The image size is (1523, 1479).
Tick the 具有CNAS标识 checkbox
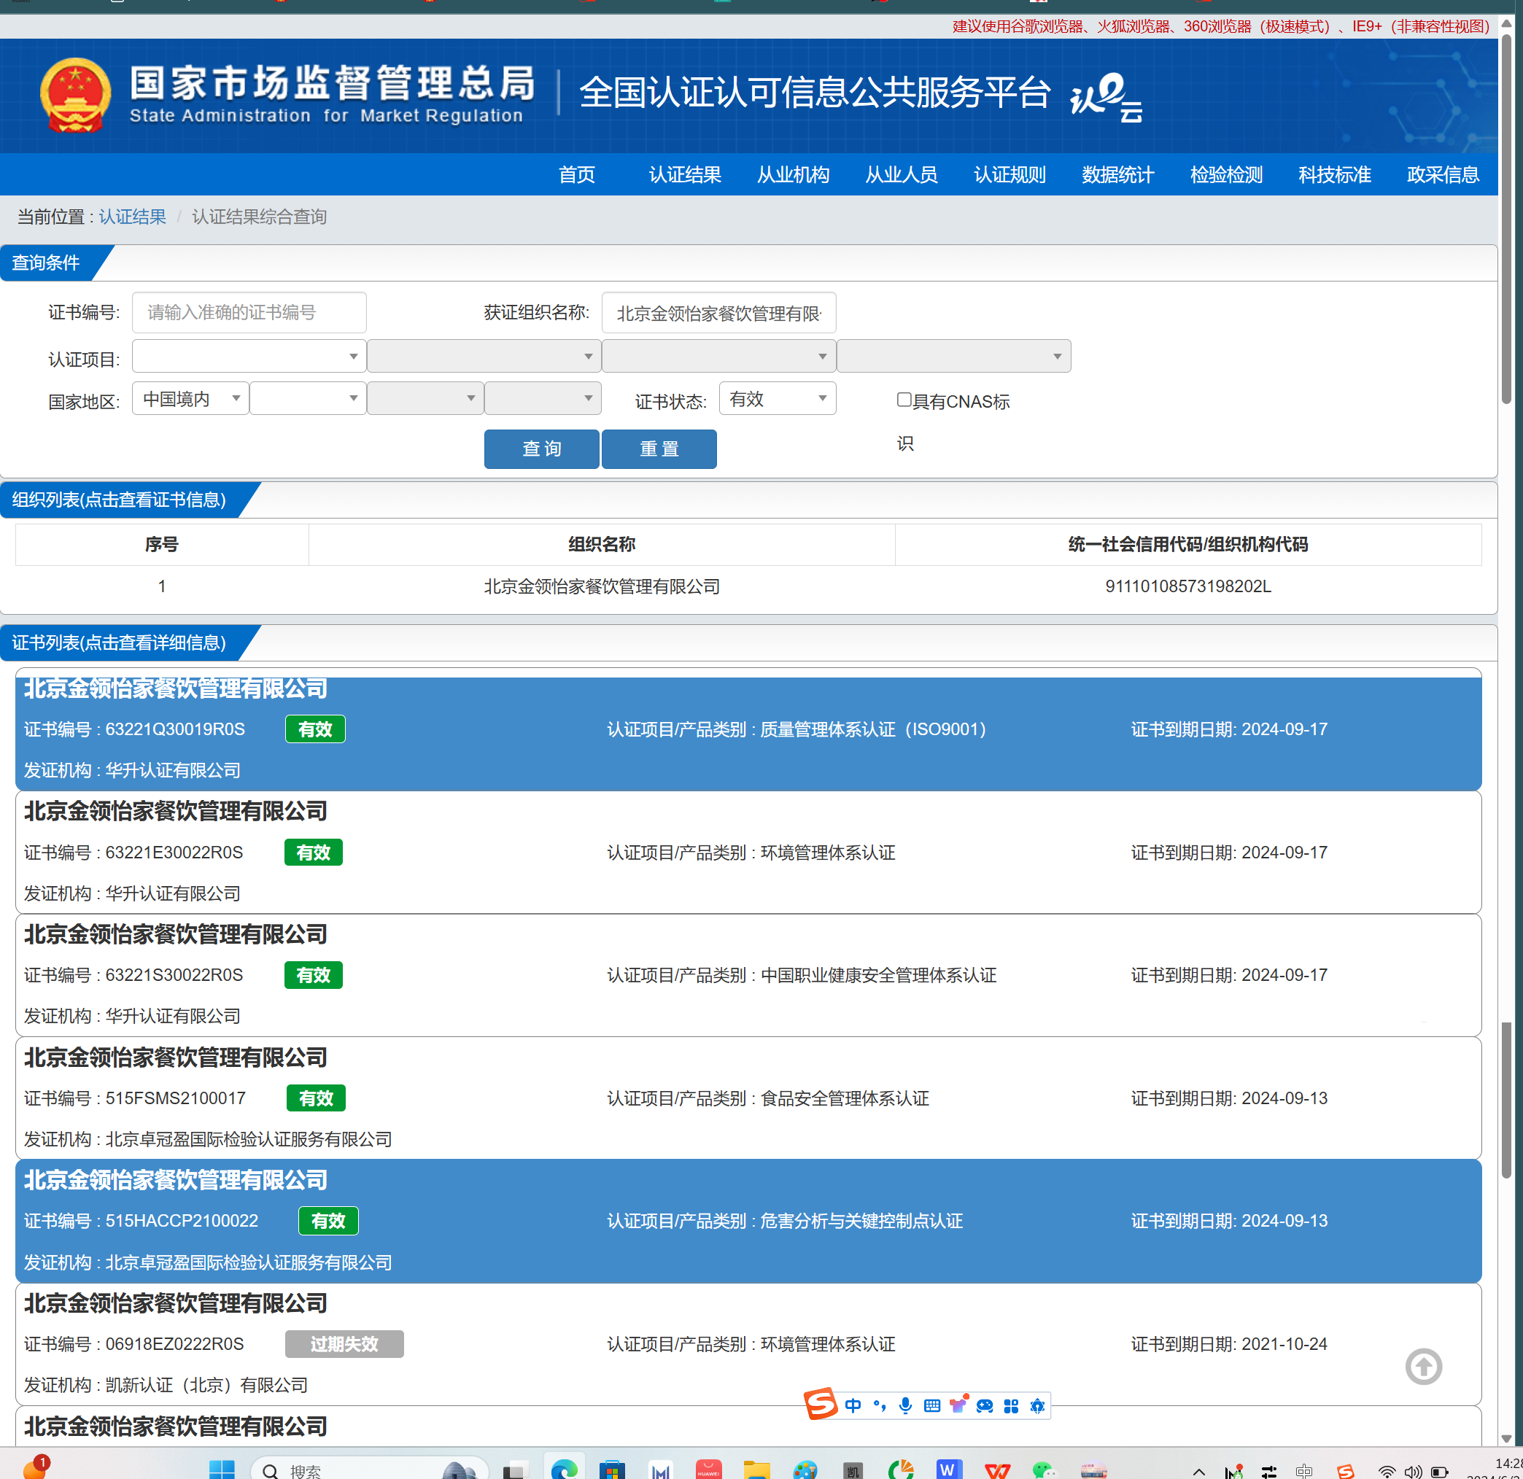click(904, 400)
